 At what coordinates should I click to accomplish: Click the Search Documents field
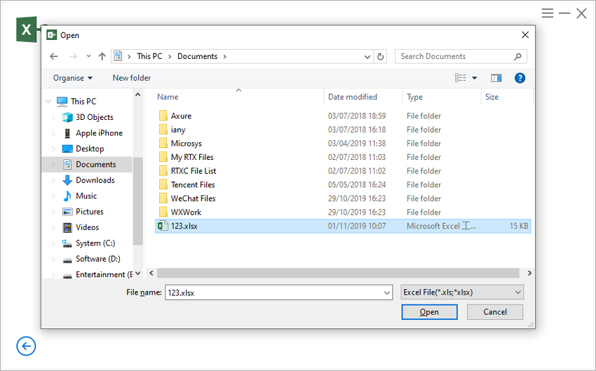tap(461, 56)
